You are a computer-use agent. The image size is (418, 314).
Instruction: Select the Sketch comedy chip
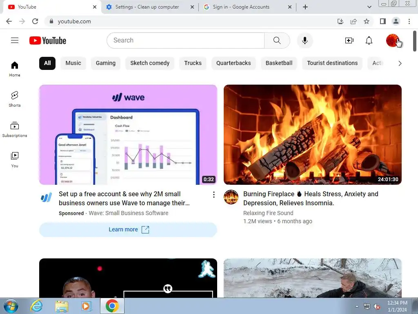point(150,63)
